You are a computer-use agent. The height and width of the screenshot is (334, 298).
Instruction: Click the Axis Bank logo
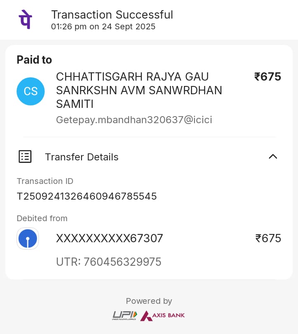point(163,315)
